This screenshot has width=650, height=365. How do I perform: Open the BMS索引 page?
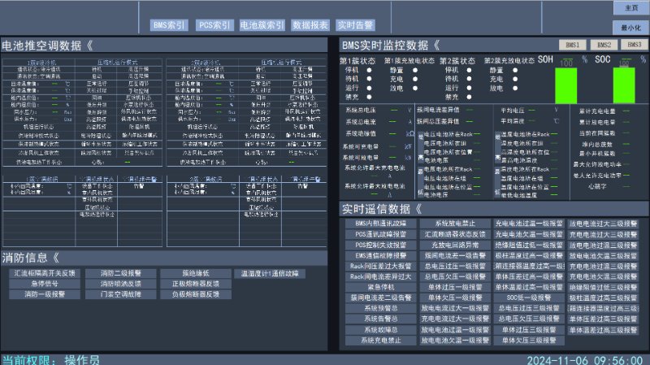(170, 25)
